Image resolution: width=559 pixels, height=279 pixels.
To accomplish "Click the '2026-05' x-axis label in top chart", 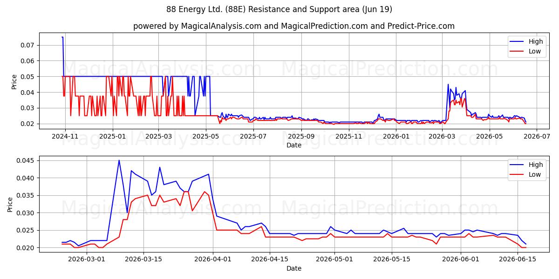I will [x=489, y=136].
